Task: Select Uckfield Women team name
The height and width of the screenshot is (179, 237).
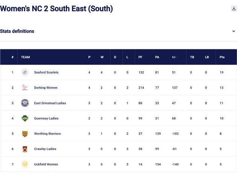Action: pos(46,164)
